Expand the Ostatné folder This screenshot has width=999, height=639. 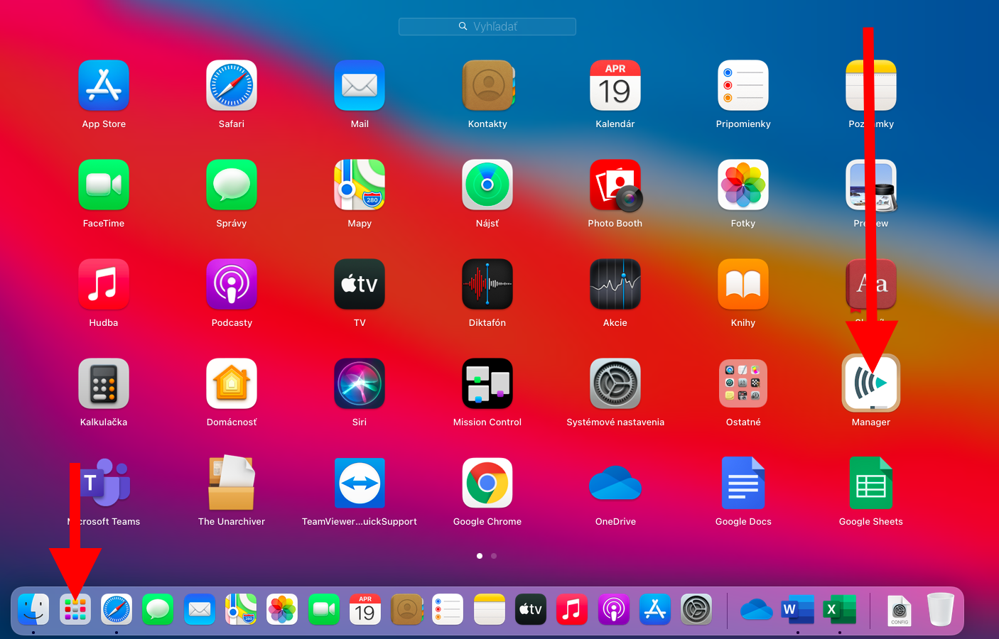(742, 384)
